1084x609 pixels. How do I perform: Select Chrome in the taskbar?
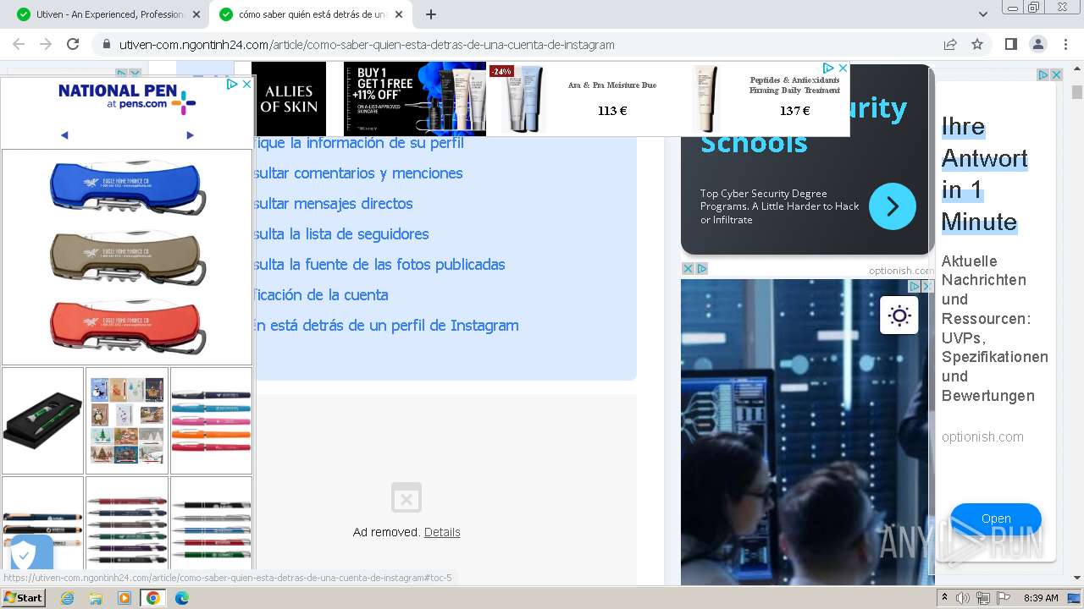pyautogui.click(x=152, y=598)
